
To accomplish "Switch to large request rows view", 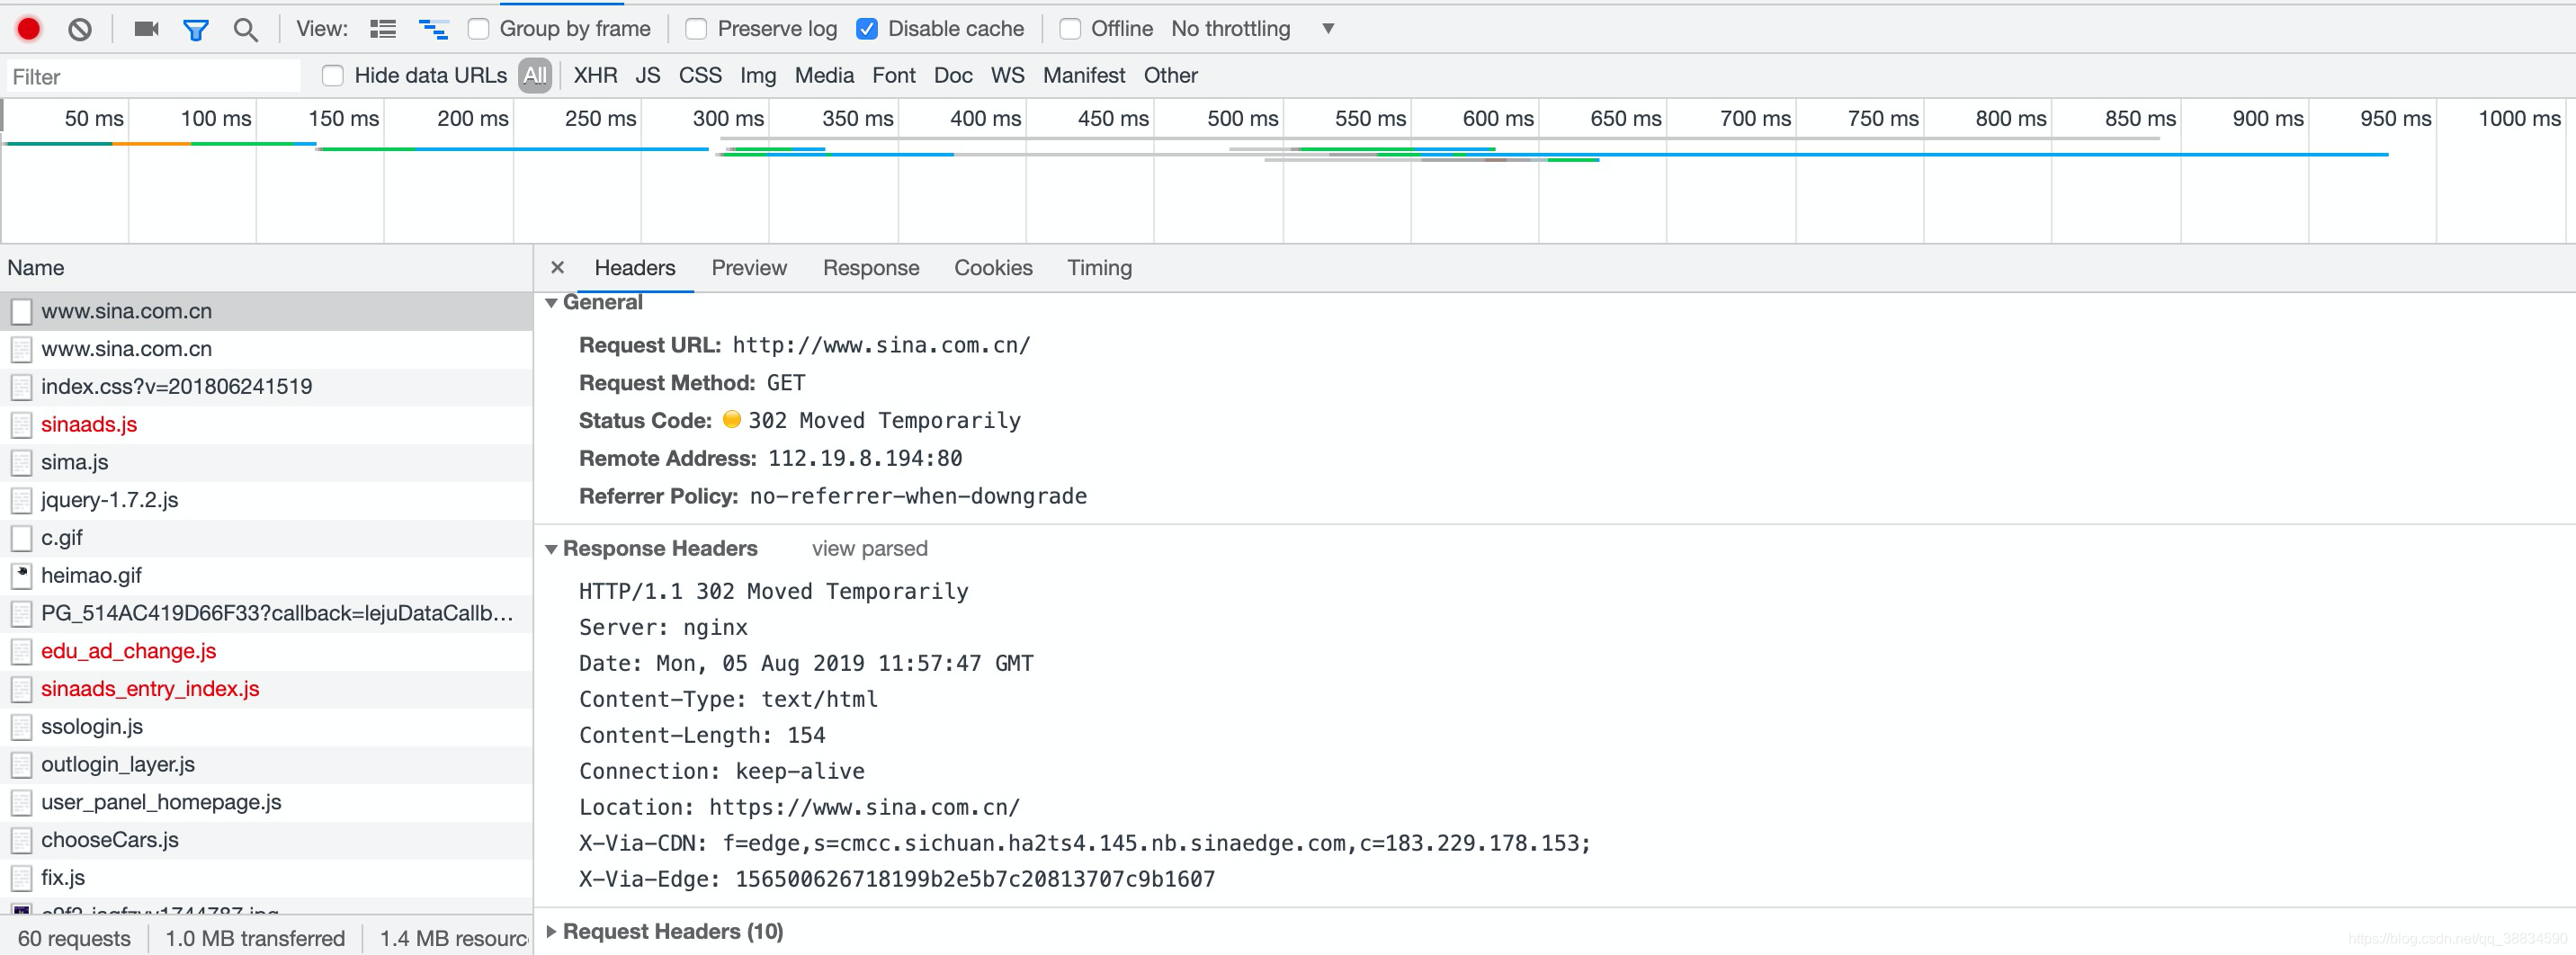I will (383, 29).
